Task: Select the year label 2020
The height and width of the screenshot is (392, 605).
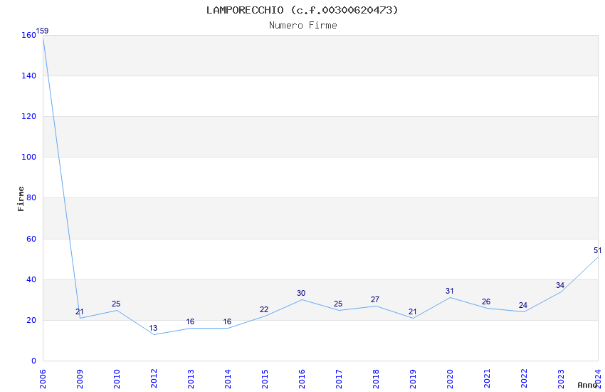Action: (x=451, y=379)
